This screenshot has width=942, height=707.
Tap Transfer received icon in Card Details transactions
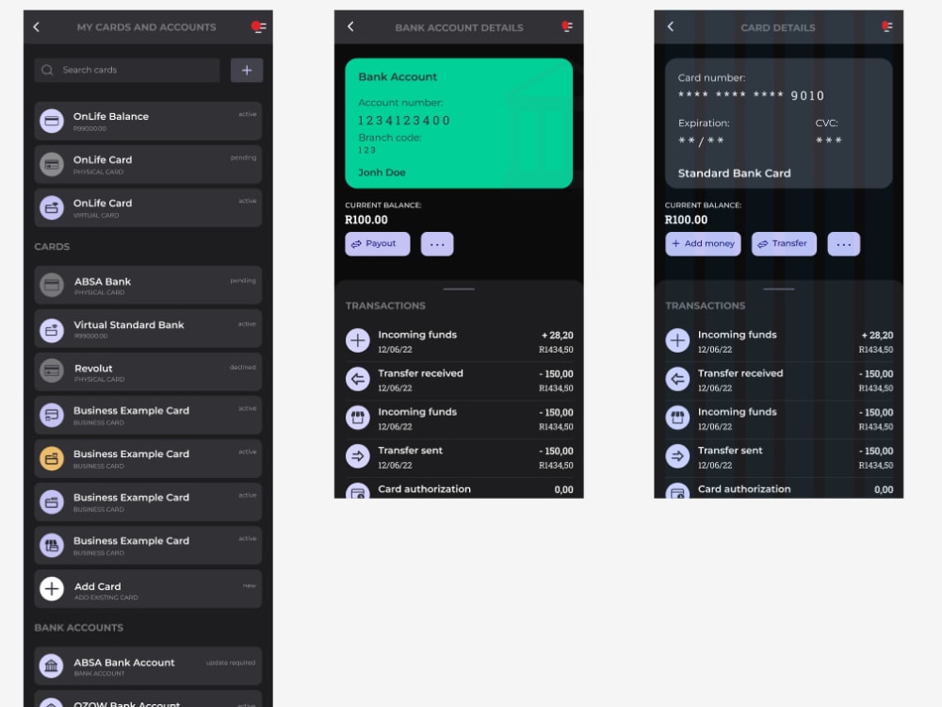677,379
